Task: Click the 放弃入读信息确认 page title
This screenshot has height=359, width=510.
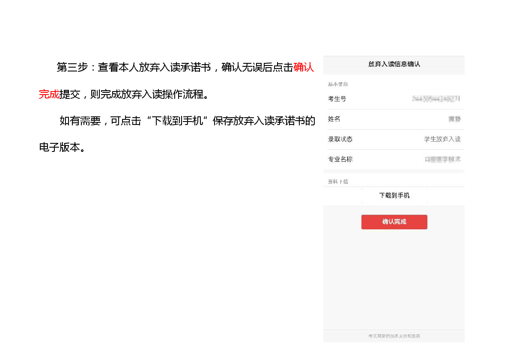Action: tap(394, 64)
